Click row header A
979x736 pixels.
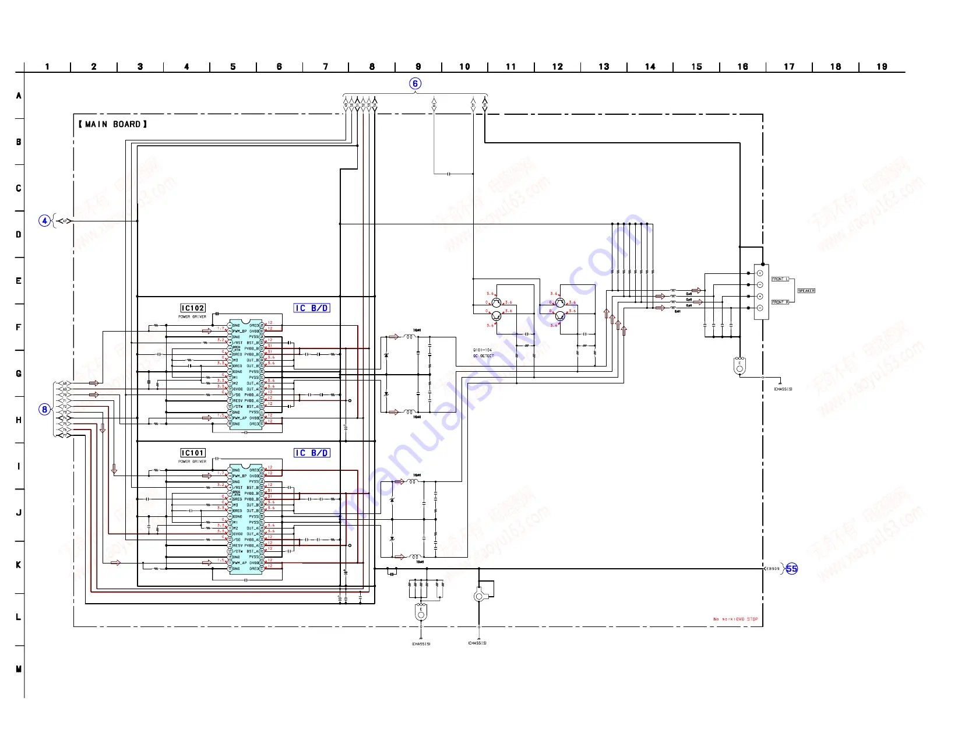click(19, 96)
